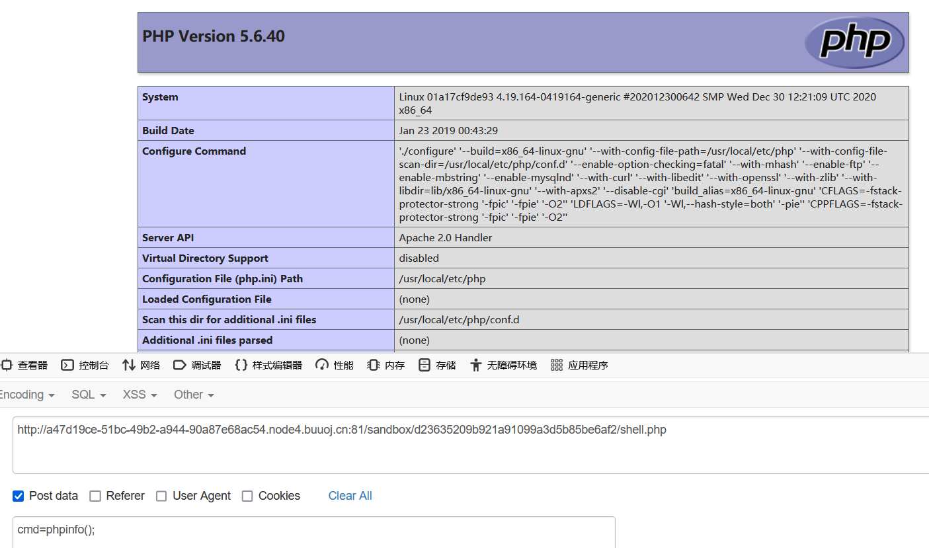Image resolution: width=929 pixels, height=548 pixels.
Task: Open the Storage (存储) panel icon
Action: (424, 365)
